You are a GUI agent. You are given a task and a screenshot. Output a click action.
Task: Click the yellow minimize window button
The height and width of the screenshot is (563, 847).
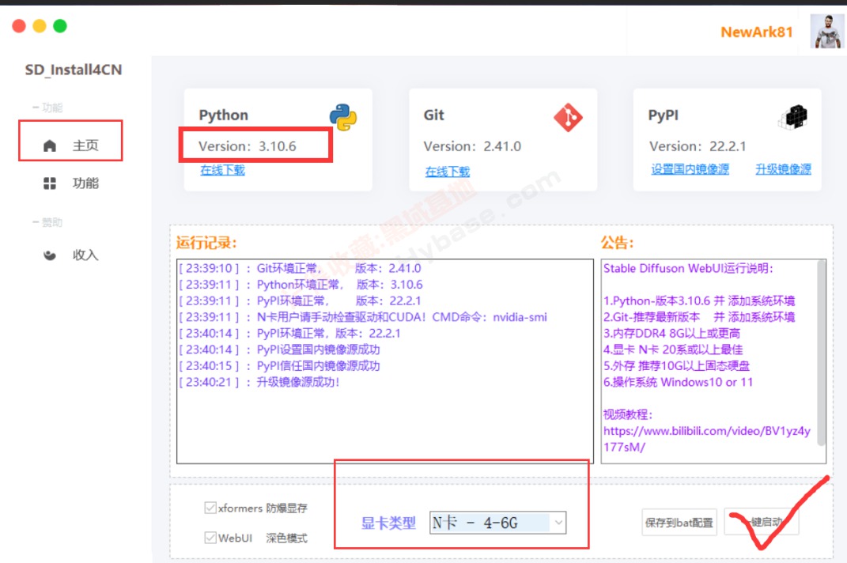pos(40,26)
